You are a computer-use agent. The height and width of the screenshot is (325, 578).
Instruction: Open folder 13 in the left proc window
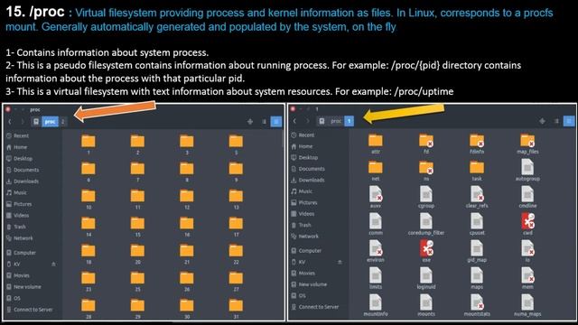pyautogui.click(x=236, y=196)
